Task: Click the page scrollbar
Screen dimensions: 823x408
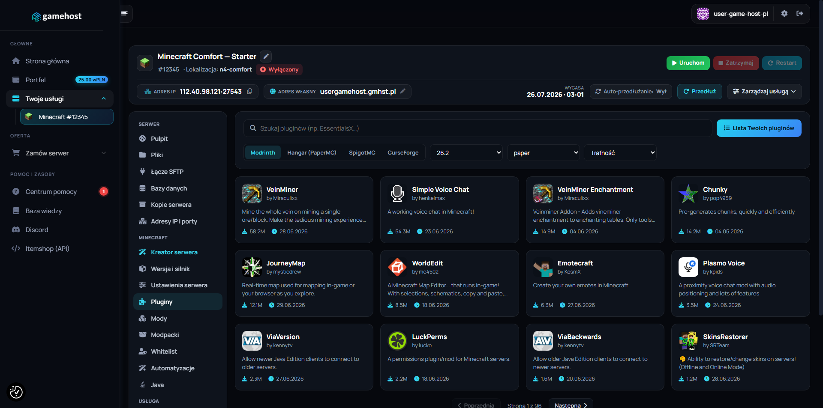Action: (820, 158)
